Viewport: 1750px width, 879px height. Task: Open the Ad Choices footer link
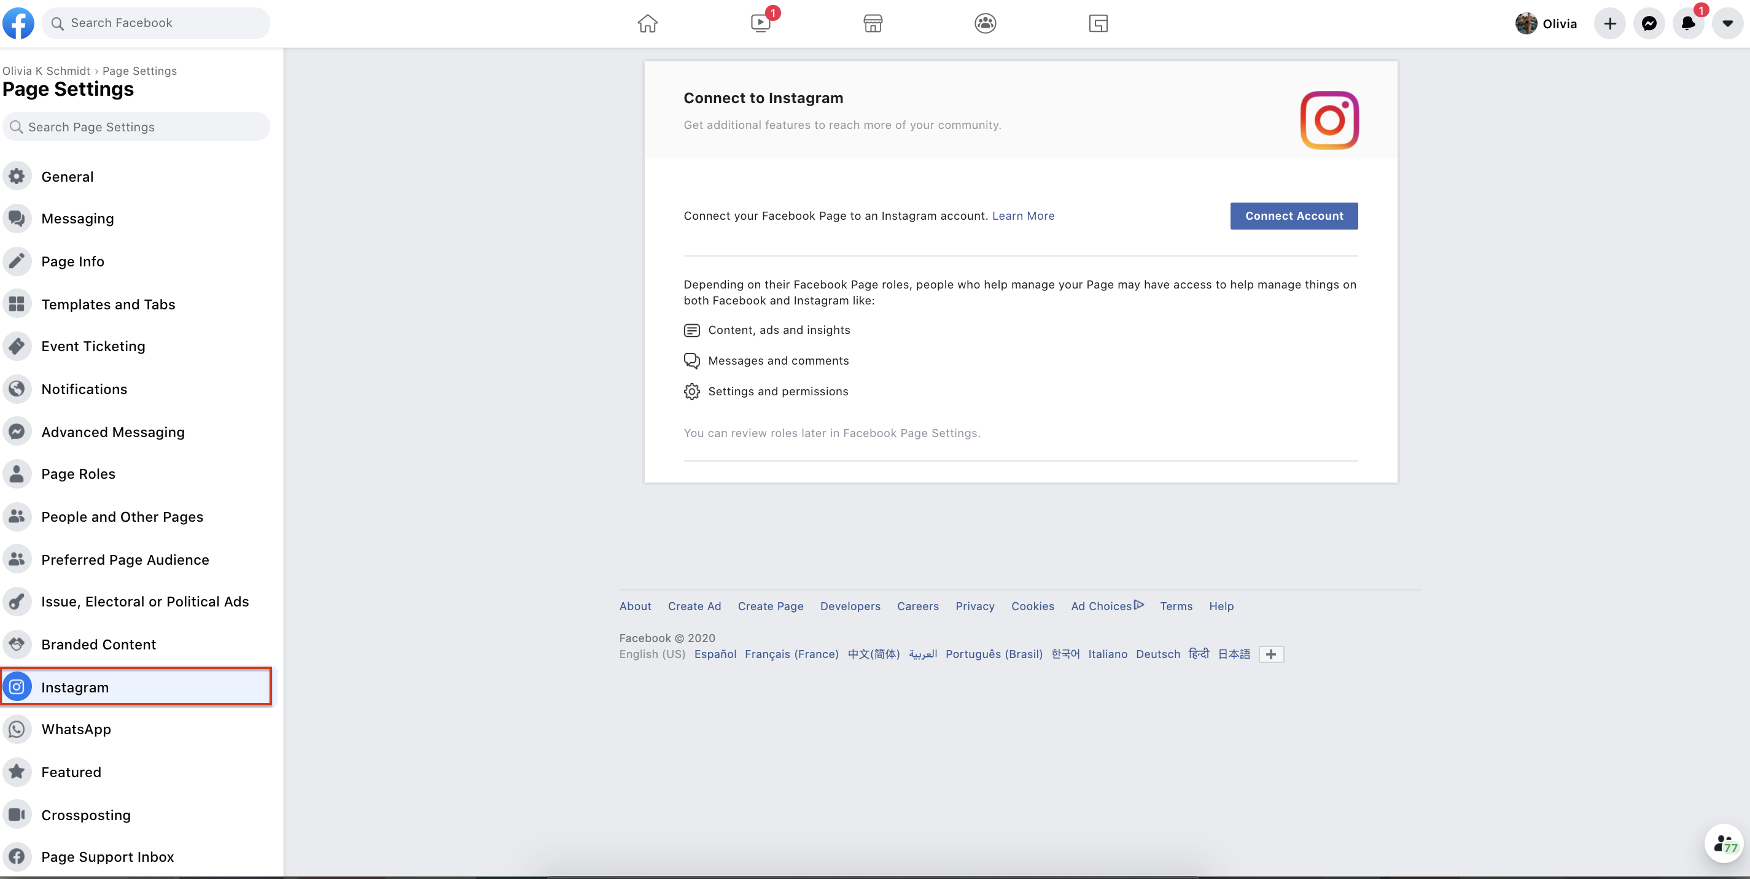pyautogui.click(x=1107, y=606)
